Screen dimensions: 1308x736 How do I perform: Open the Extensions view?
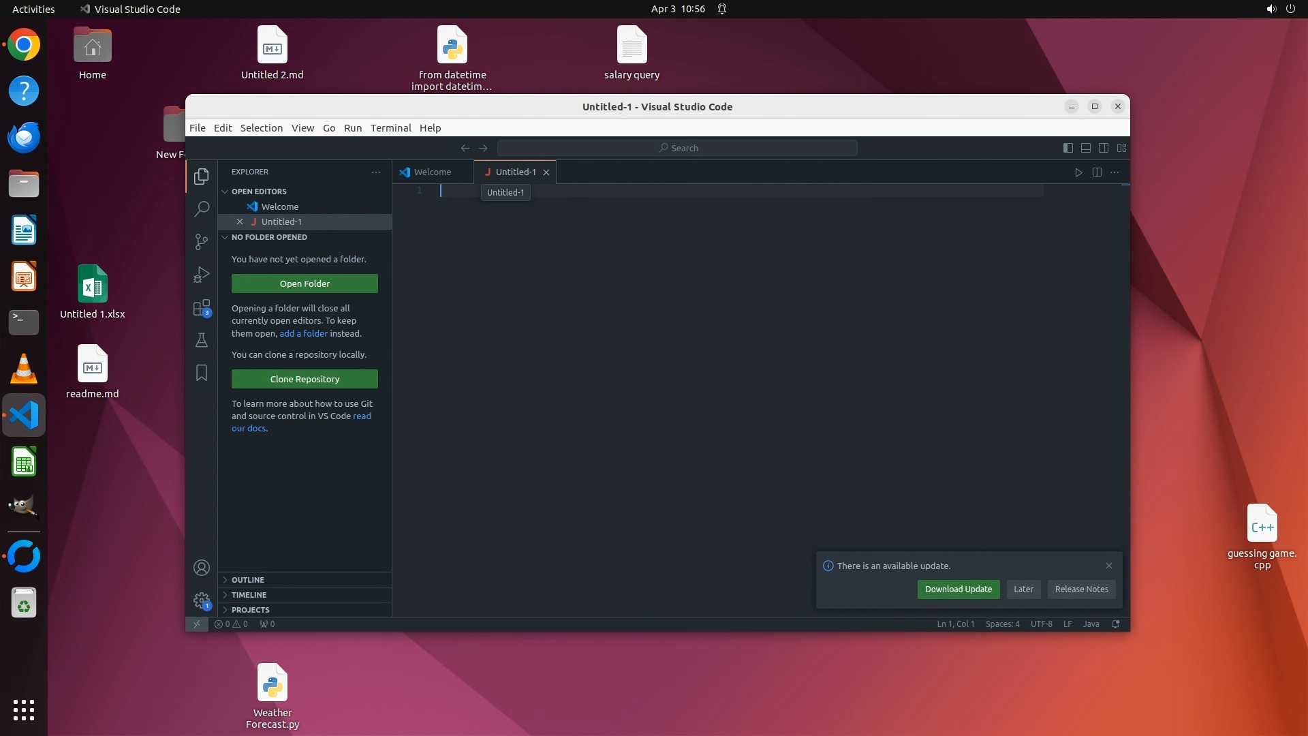coord(201,308)
